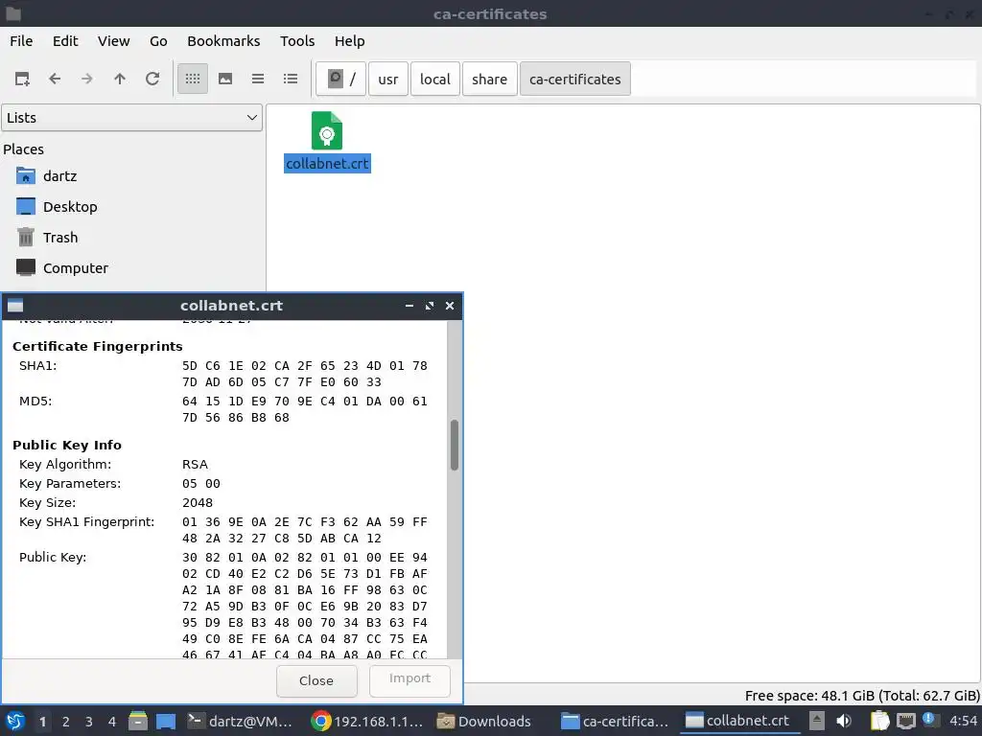Open the Edit menu
The height and width of the screenshot is (736, 982).
point(65,41)
